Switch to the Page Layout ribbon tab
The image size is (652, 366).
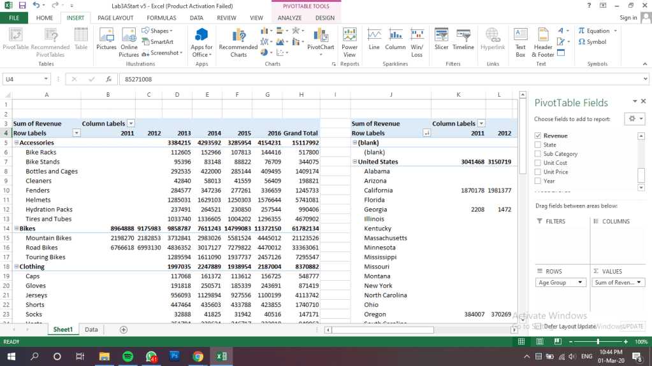click(x=115, y=18)
